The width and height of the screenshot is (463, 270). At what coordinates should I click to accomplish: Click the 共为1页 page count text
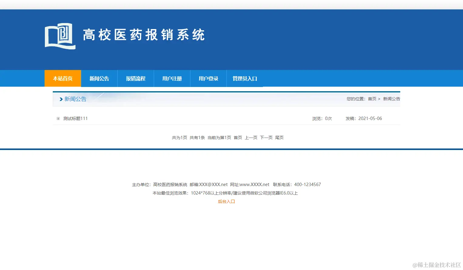tap(179, 138)
